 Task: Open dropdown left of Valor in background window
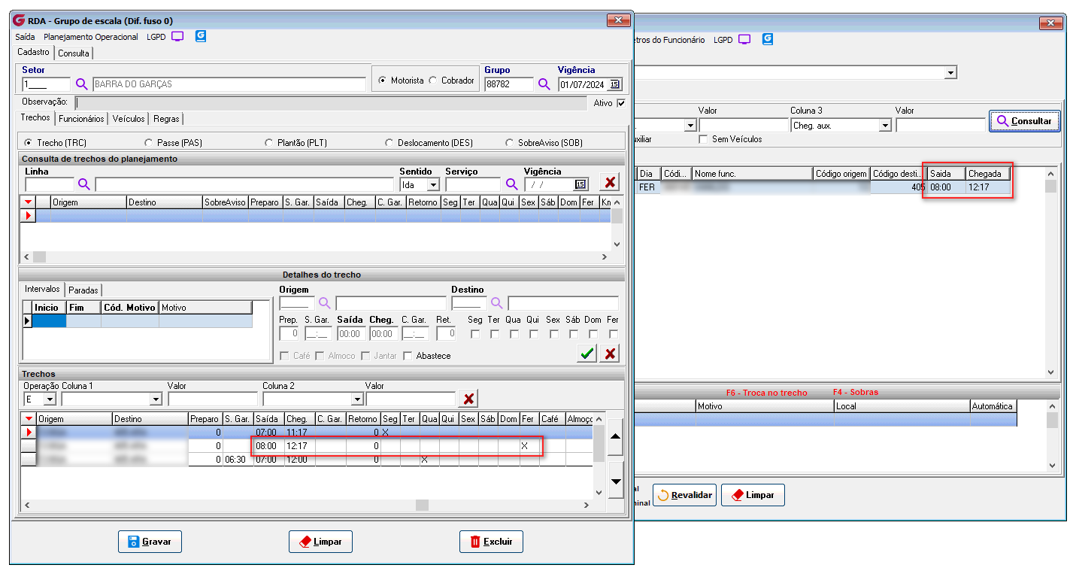point(690,126)
